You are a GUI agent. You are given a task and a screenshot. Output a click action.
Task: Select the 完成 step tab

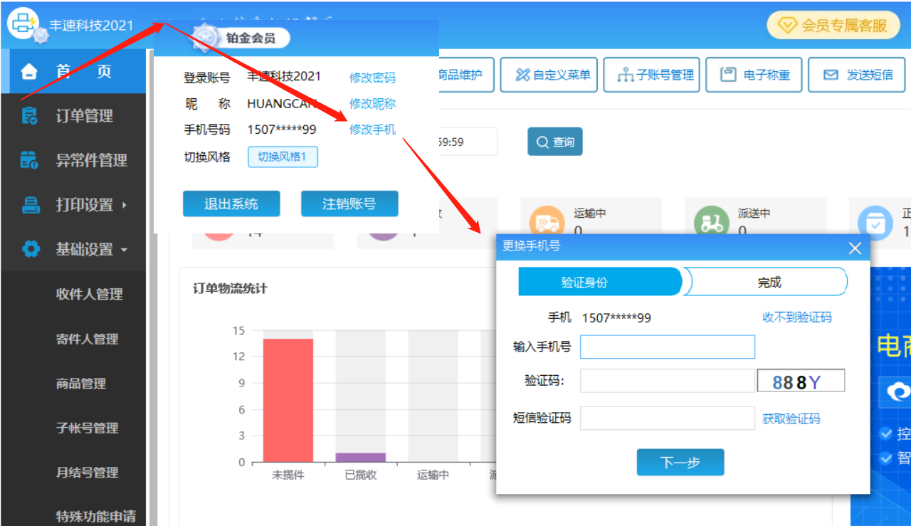tap(767, 282)
